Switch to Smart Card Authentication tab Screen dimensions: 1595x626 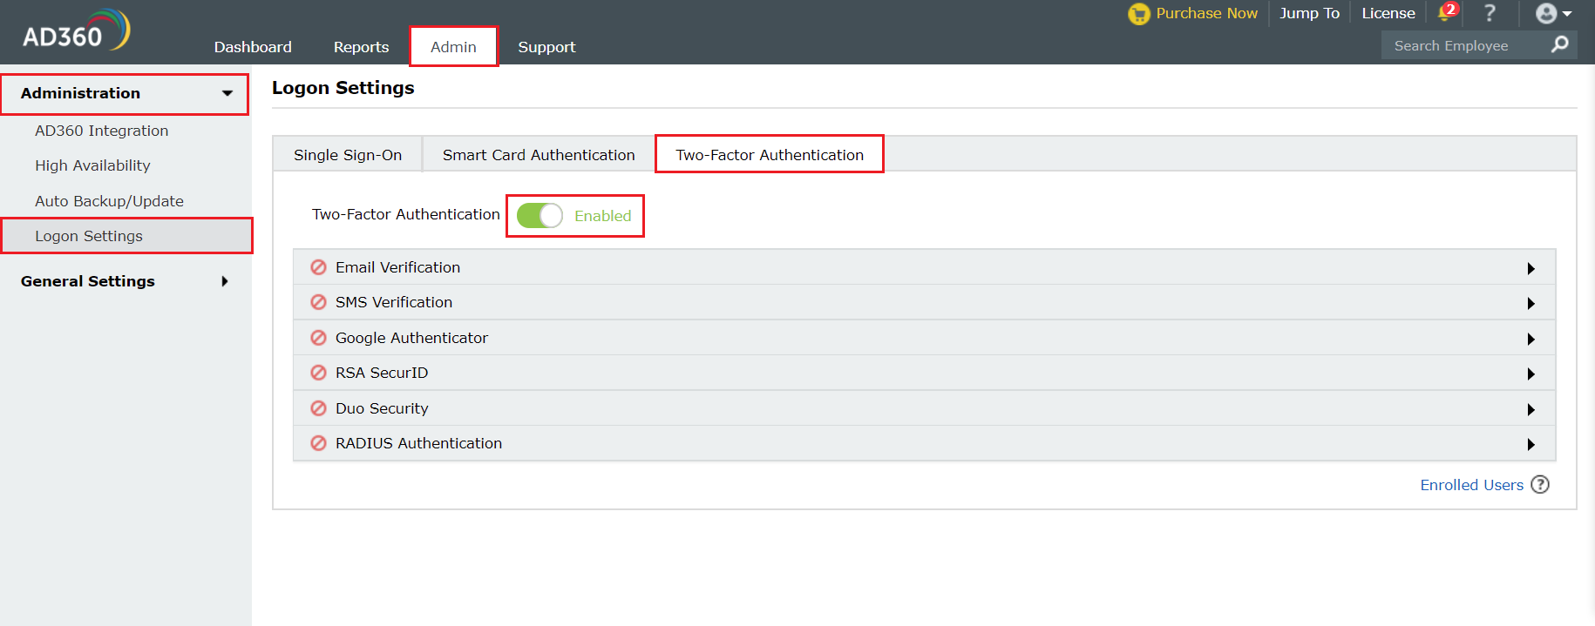[x=539, y=154]
